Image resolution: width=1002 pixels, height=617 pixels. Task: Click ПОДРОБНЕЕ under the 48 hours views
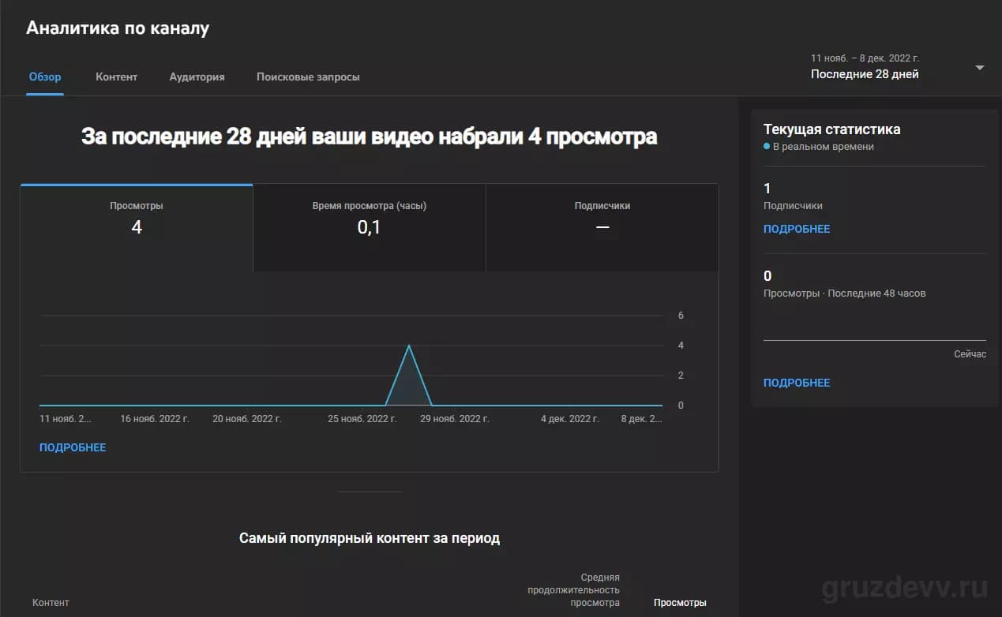(797, 383)
